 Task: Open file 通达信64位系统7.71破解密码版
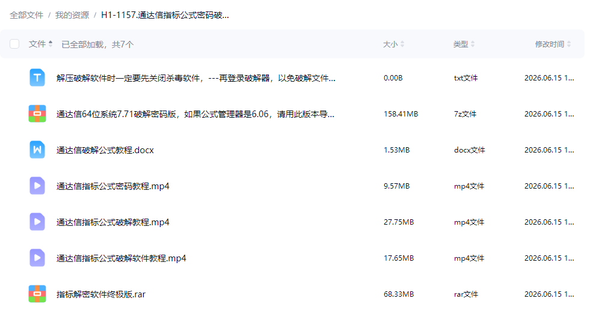195,114
